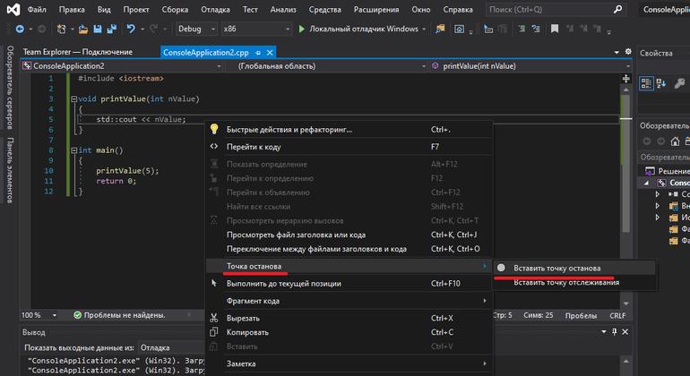Open the Обозреватель серверов side tab
Viewport: 690px width, 376px height.
point(10,87)
